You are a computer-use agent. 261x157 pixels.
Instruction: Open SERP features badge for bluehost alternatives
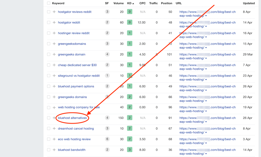107,118
